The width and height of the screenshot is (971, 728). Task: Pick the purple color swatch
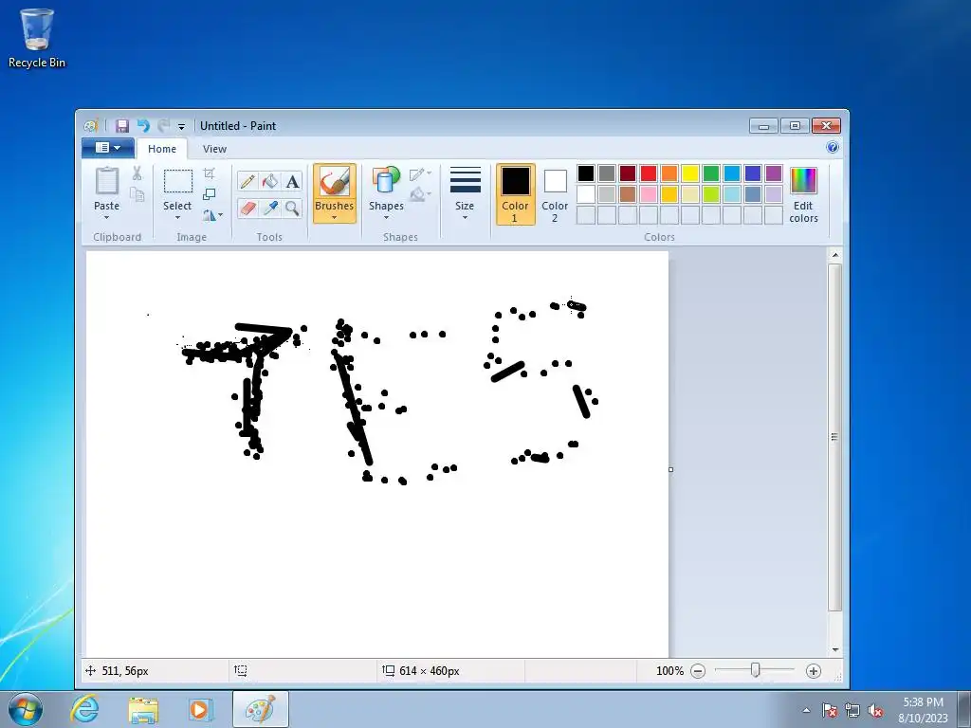point(774,173)
